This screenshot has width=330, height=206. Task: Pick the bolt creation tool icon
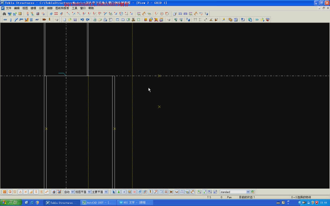(44, 20)
